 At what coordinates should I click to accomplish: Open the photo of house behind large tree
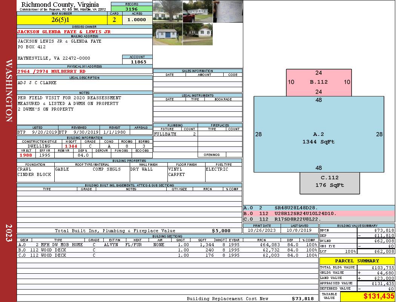[167, 12]
